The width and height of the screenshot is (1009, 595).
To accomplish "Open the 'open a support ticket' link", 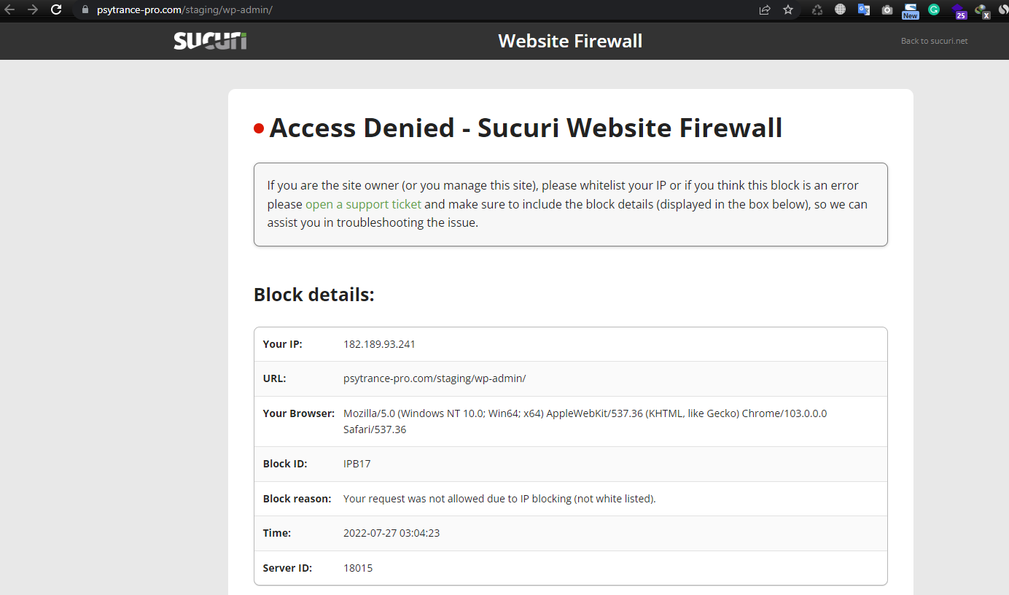I will [363, 204].
